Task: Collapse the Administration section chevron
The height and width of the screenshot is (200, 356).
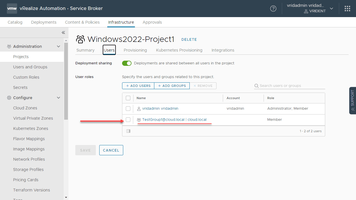Action: [x=58, y=46]
